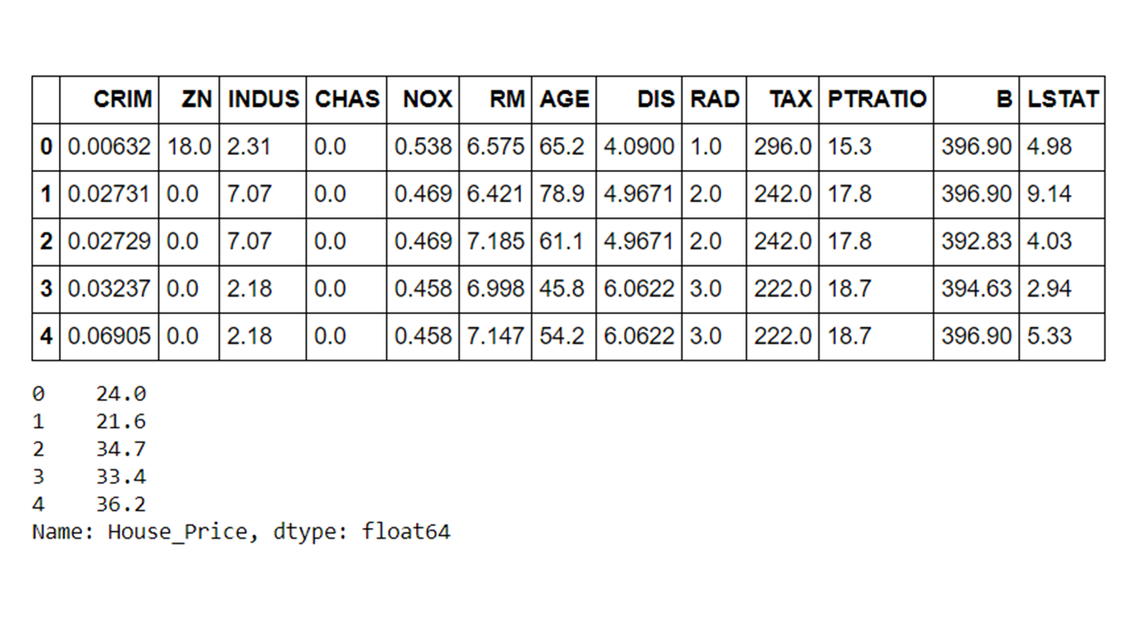Select the DIS column header

click(655, 99)
